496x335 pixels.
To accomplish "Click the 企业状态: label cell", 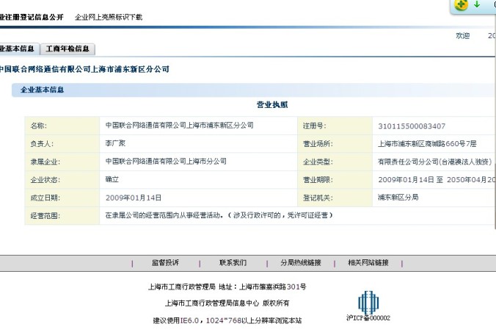I will click(62, 180).
